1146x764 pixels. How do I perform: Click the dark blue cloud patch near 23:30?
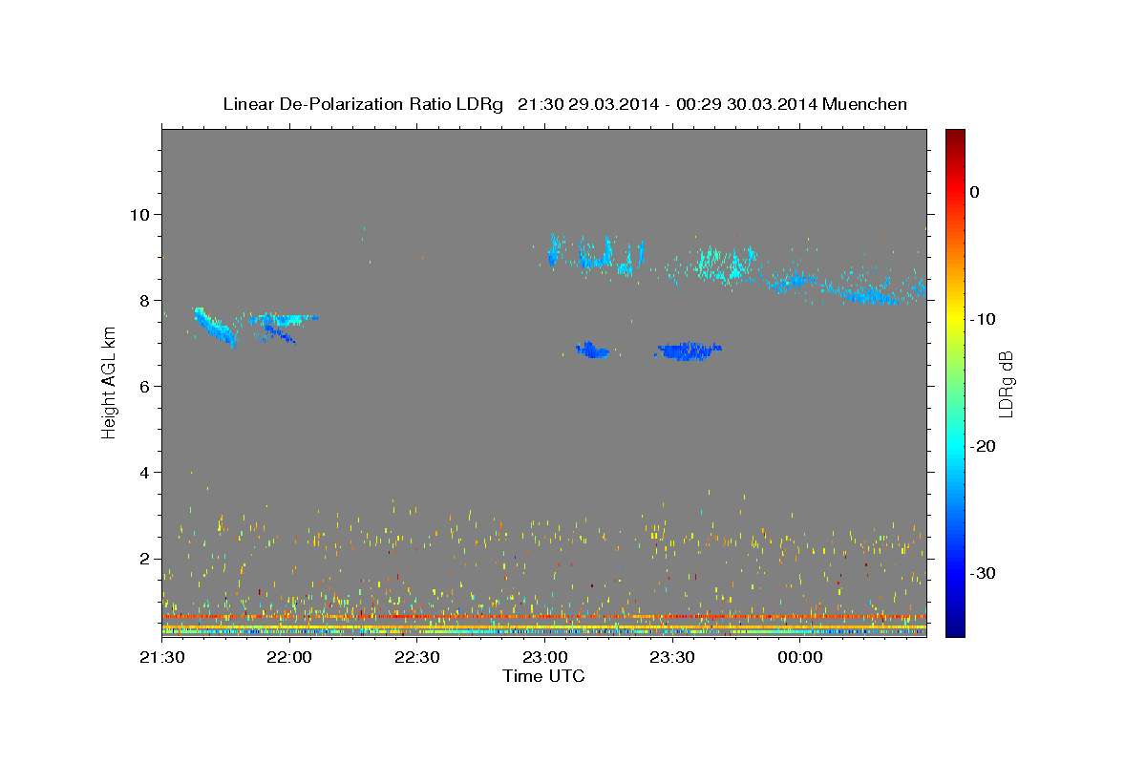690,351
